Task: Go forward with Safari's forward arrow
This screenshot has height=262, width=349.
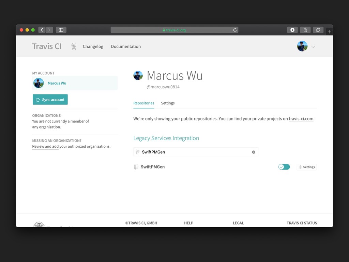Action: 49,30
